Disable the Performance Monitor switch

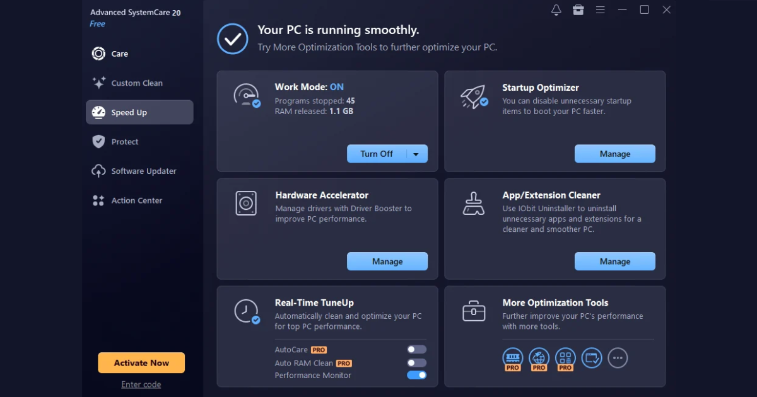[416, 375]
